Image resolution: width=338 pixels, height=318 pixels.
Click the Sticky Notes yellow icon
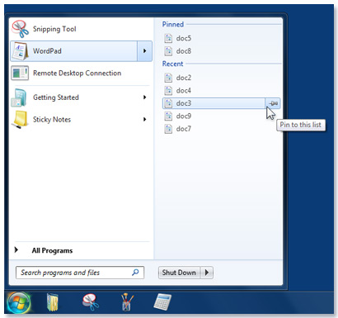[20, 120]
